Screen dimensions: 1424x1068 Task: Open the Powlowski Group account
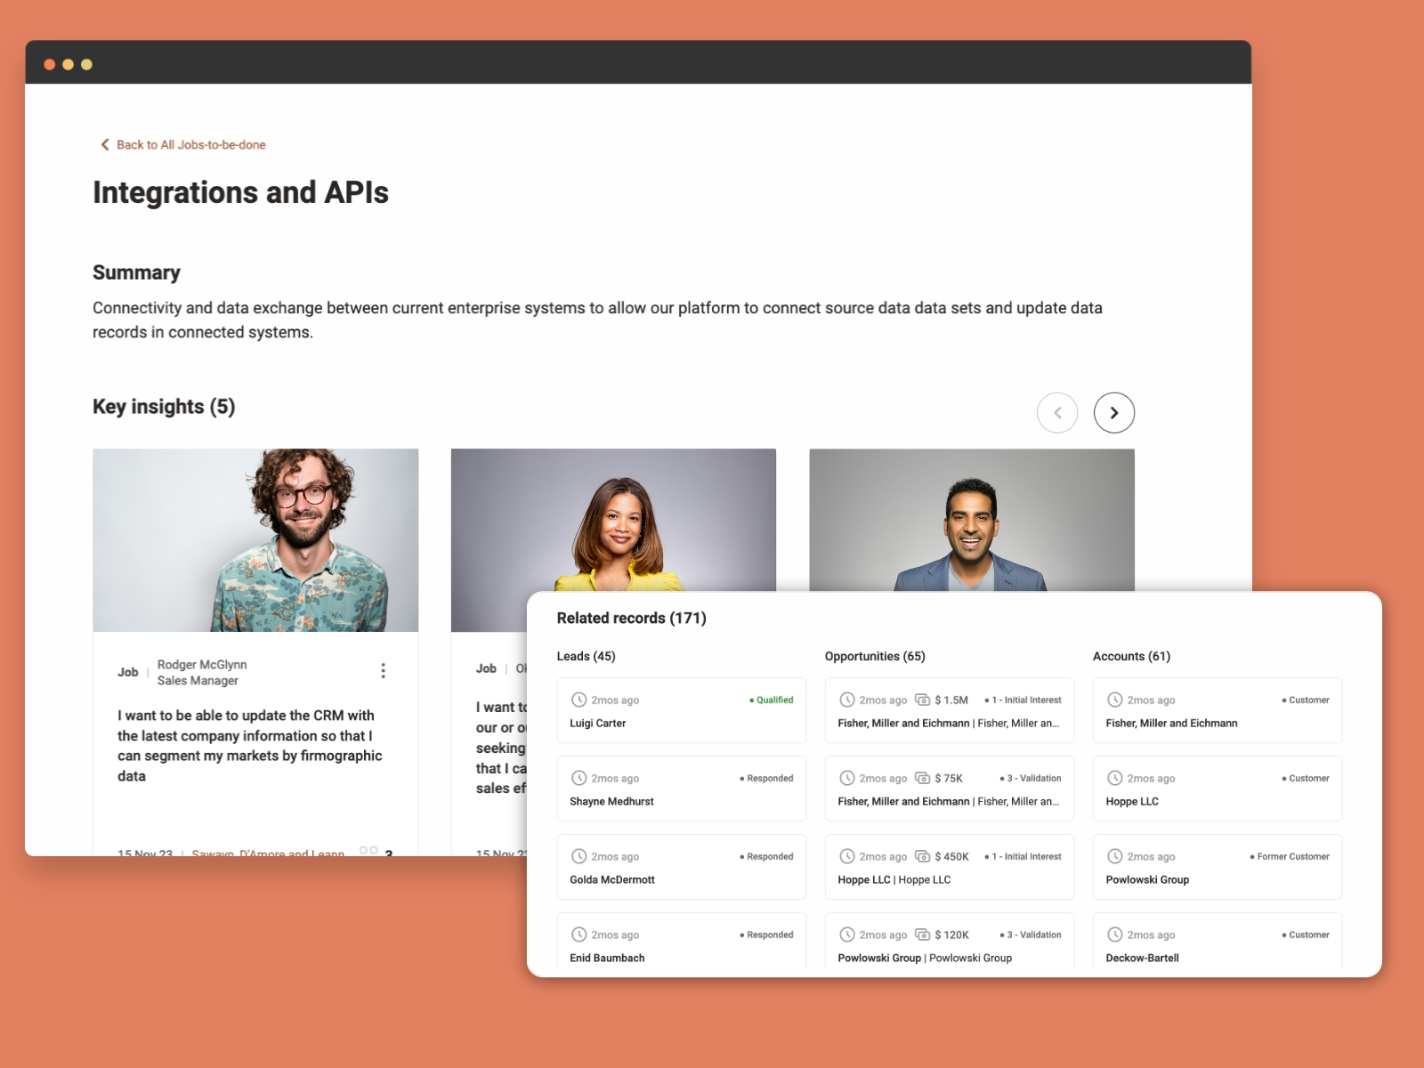[x=1218, y=867]
